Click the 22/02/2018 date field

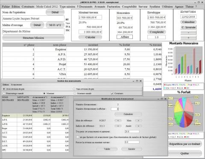tap(188, 17)
